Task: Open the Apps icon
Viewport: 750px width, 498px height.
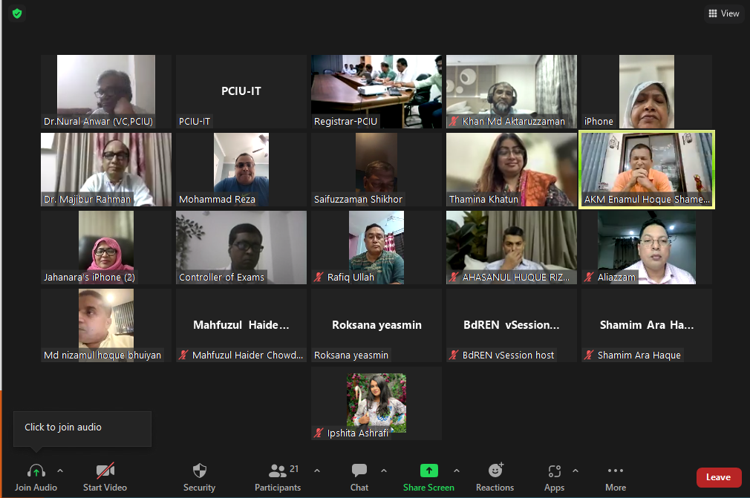Action: [555, 471]
